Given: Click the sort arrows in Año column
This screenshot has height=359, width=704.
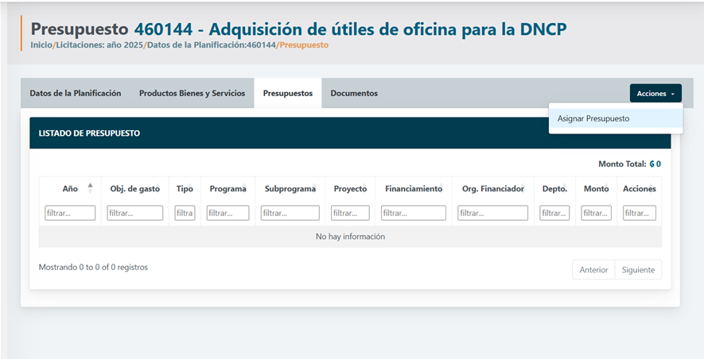Looking at the screenshot, I should pos(90,188).
